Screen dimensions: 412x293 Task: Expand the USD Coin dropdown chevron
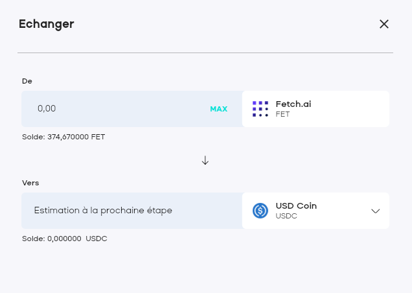375,211
